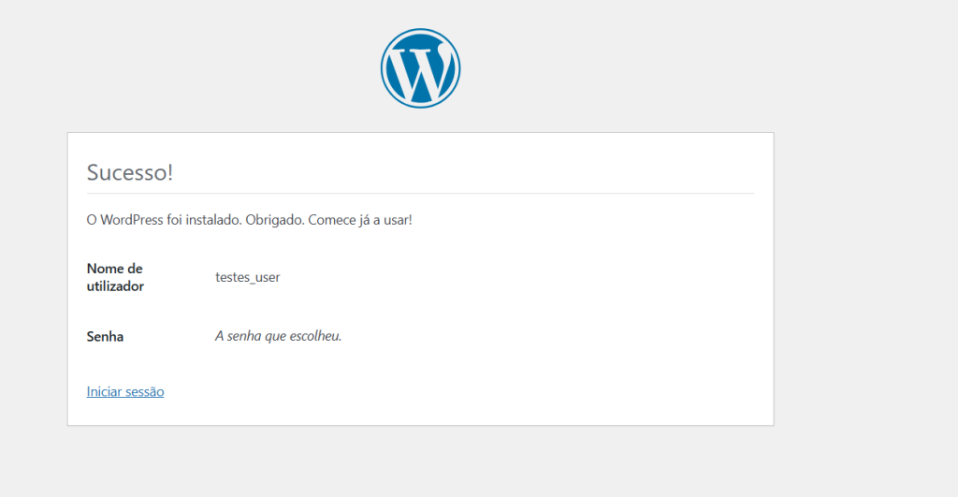
Task: Click the word senha in the italic note
Action: (x=244, y=336)
